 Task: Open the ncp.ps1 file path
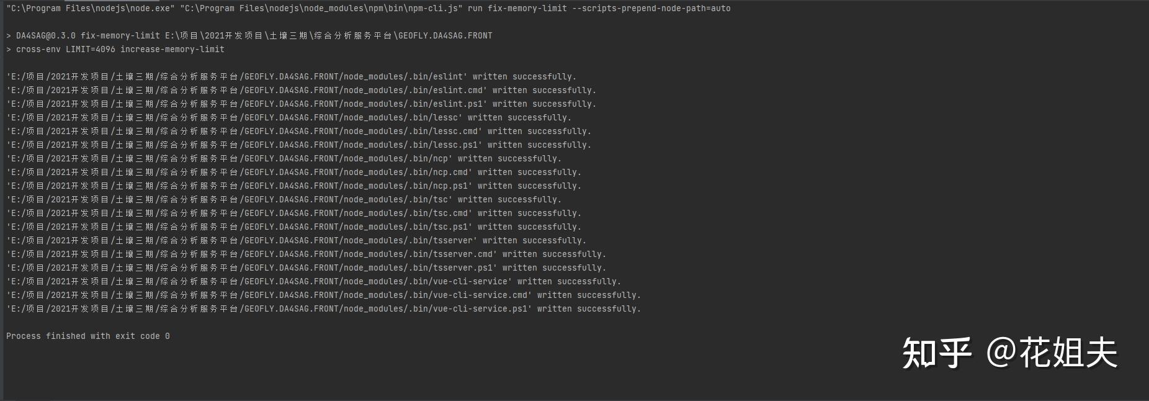[239, 186]
